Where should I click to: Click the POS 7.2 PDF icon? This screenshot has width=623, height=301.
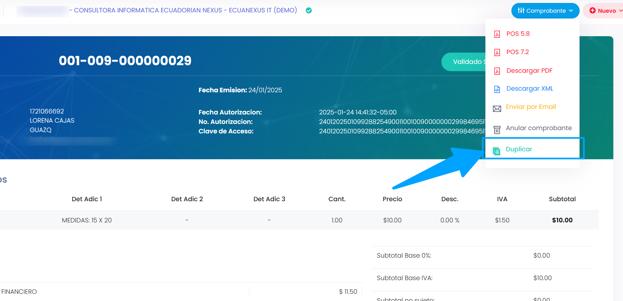[x=497, y=53]
